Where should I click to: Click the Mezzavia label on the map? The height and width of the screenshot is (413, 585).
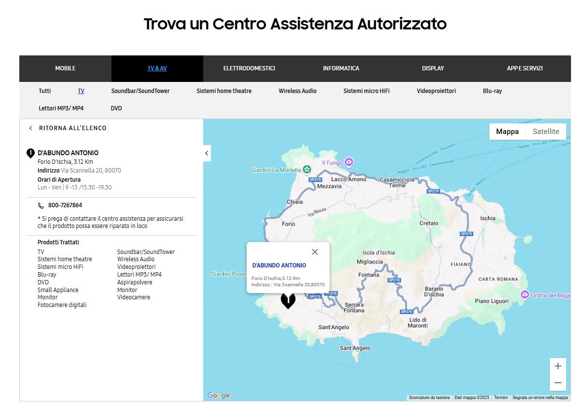coord(330,186)
